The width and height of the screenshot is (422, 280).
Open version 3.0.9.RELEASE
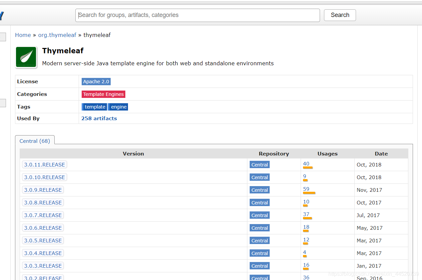(x=43, y=190)
